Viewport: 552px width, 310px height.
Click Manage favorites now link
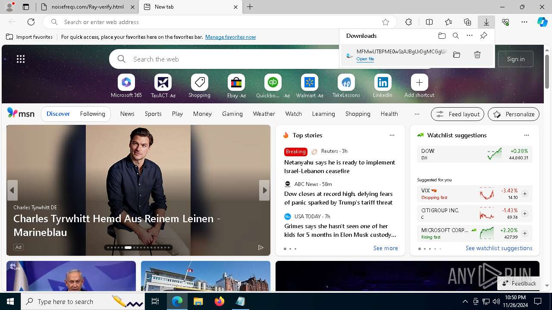pyautogui.click(x=230, y=37)
